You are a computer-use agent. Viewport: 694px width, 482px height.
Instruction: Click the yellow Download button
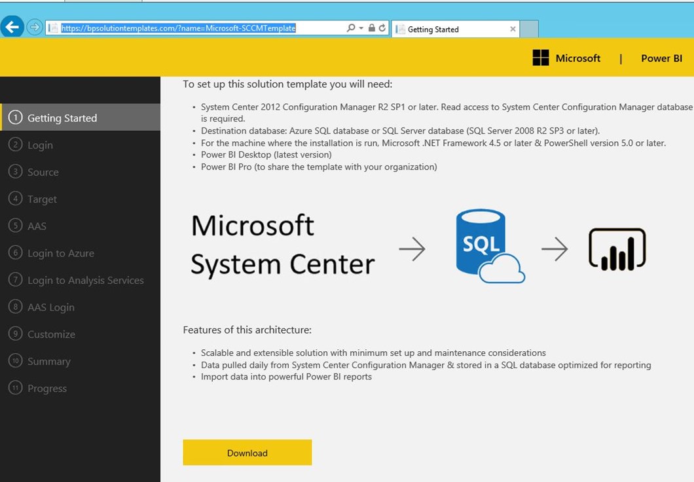[x=247, y=453]
